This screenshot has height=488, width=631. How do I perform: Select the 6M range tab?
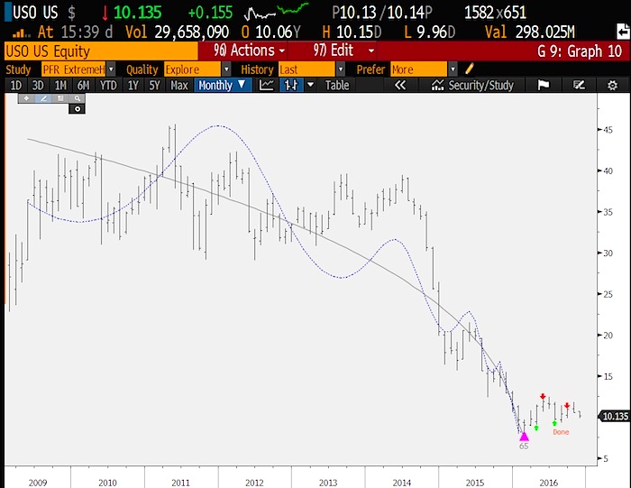click(83, 85)
